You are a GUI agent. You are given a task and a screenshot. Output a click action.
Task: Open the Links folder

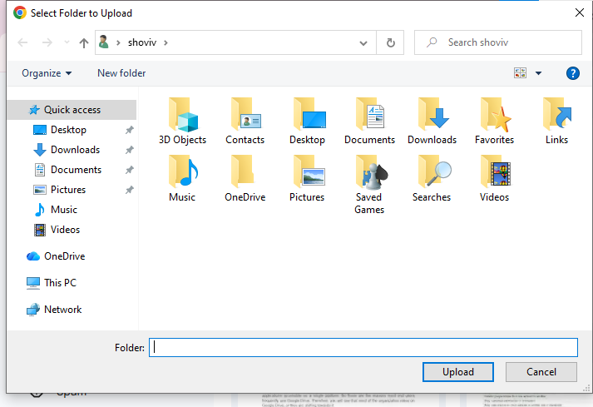(556, 121)
